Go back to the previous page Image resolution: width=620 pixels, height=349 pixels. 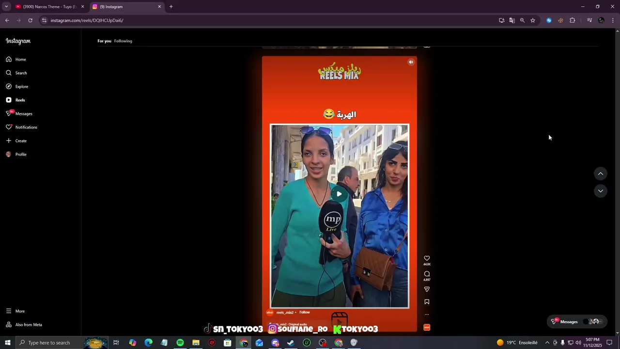[7, 20]
